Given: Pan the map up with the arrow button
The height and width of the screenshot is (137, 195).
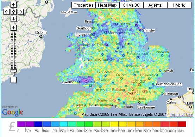Looking at the screenshot, I should click(x=13, y=5).
